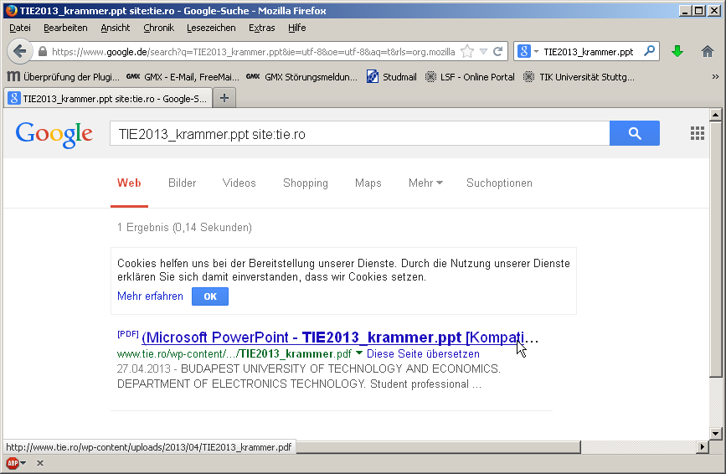Click the URL address bar

[x=253, y=51]
